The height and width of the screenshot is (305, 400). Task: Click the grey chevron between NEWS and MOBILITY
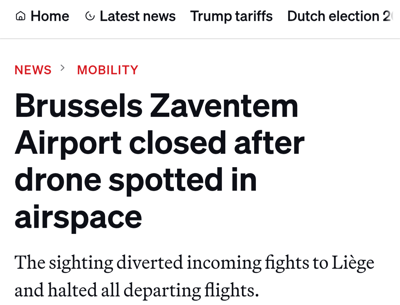pyautogui.click(x=63, y=69)
